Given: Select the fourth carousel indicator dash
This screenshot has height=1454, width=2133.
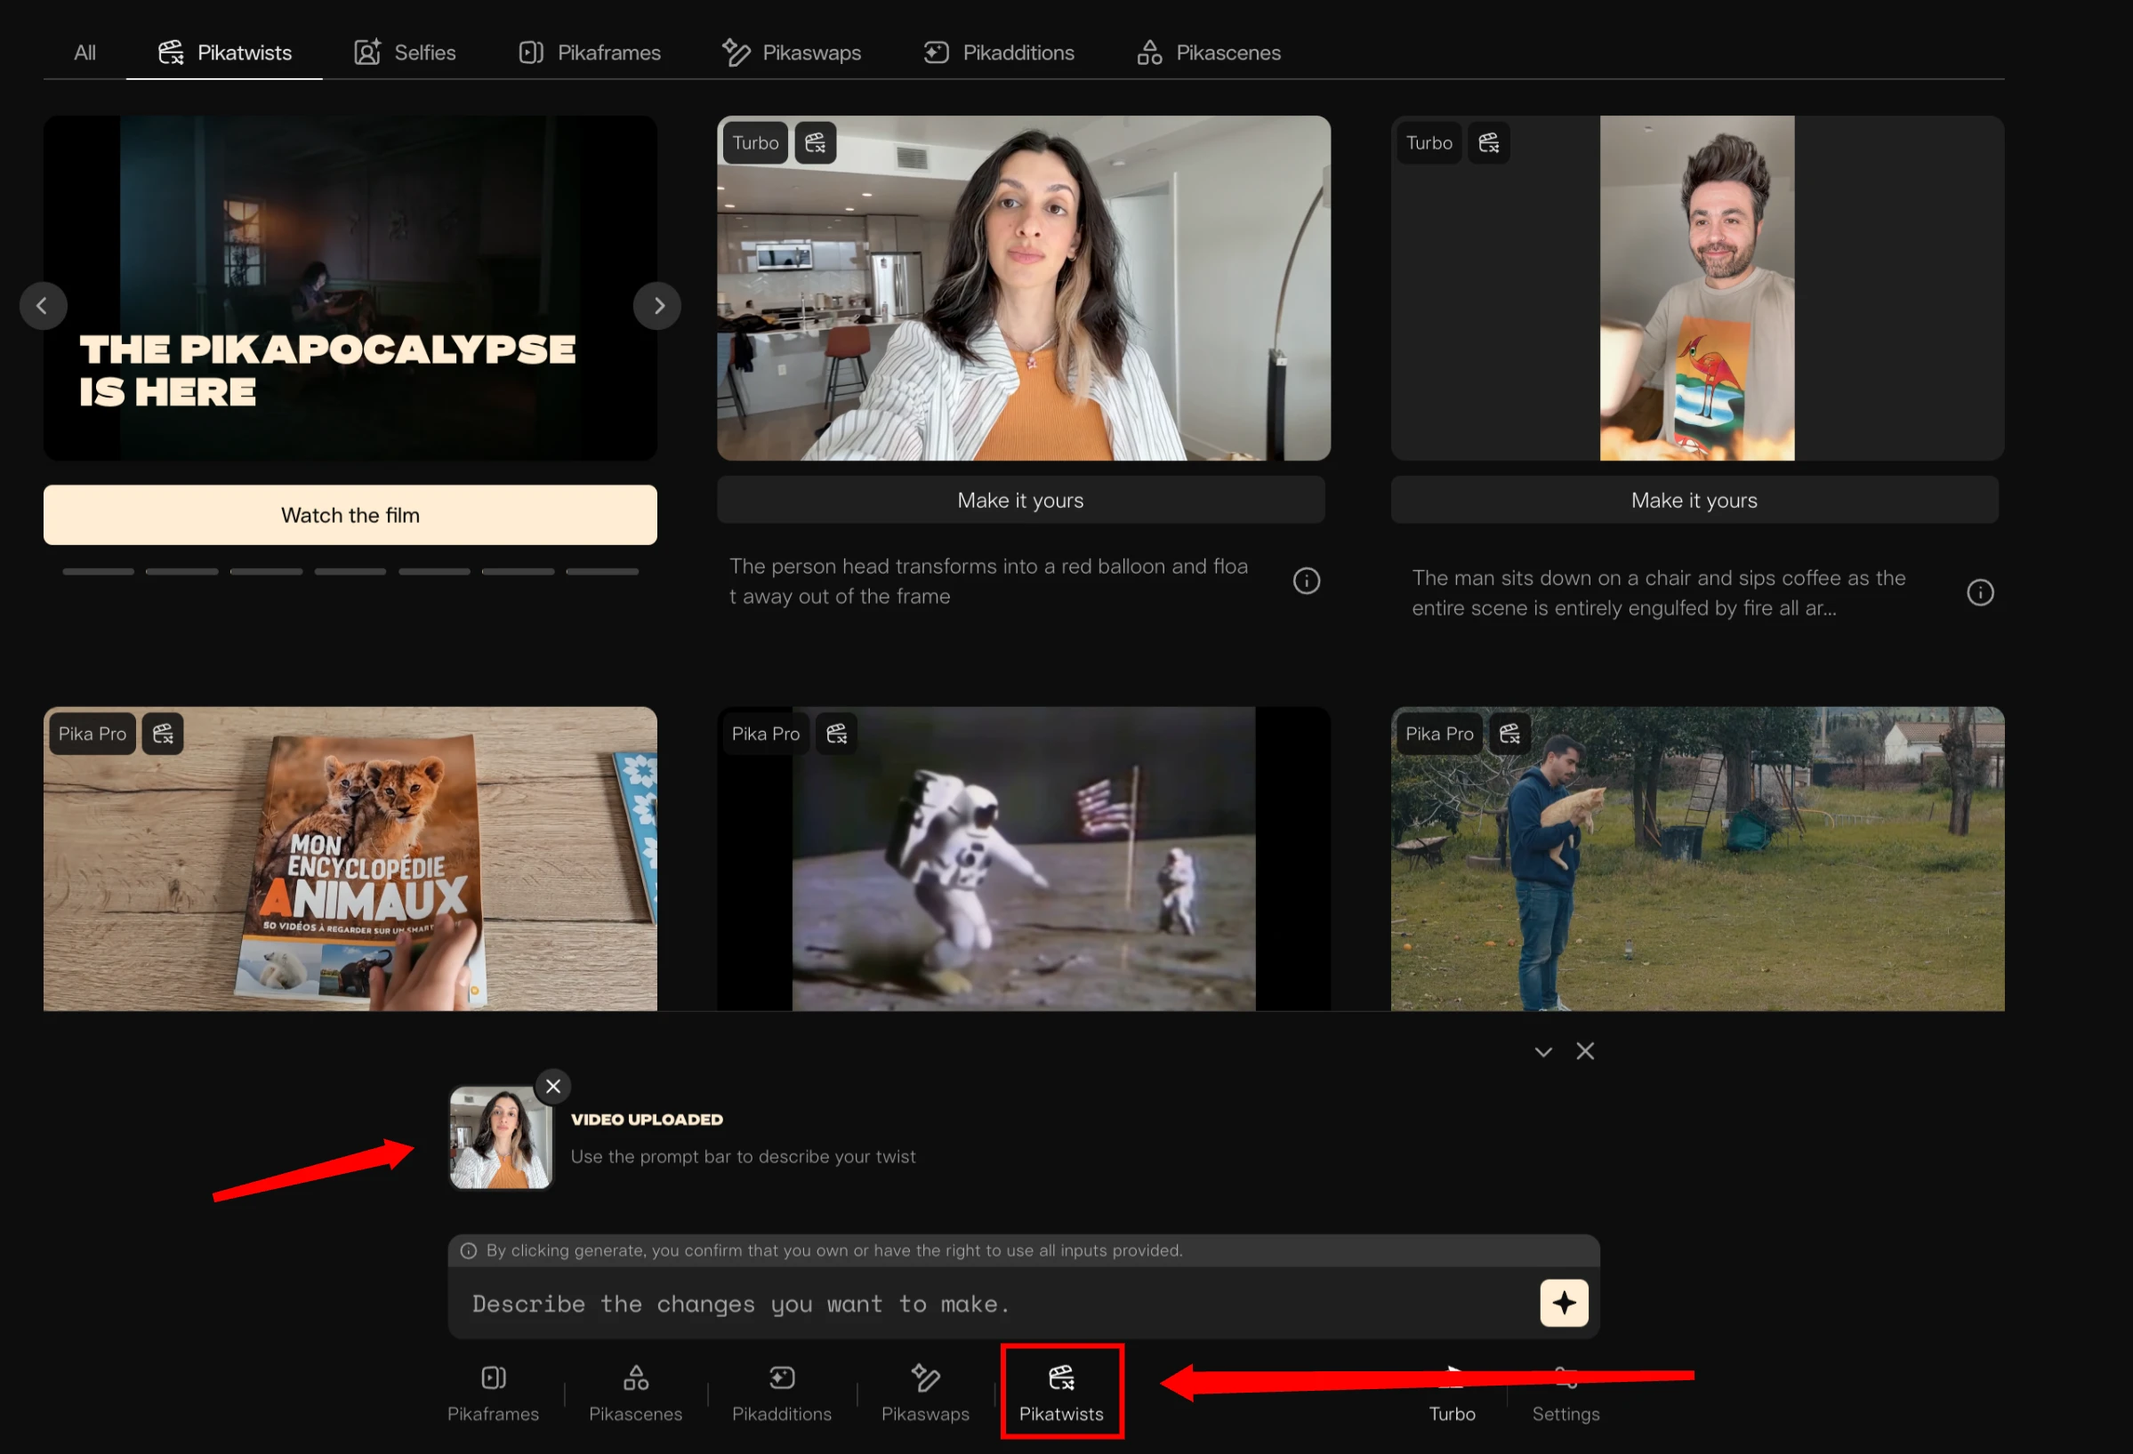Looking at the screenshot, I should 350,572.
